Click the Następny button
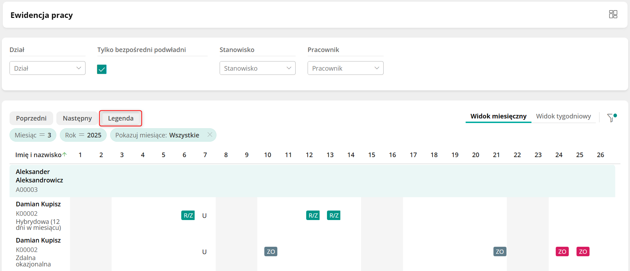This screenshot has width=630, height=271. [77, 118]
